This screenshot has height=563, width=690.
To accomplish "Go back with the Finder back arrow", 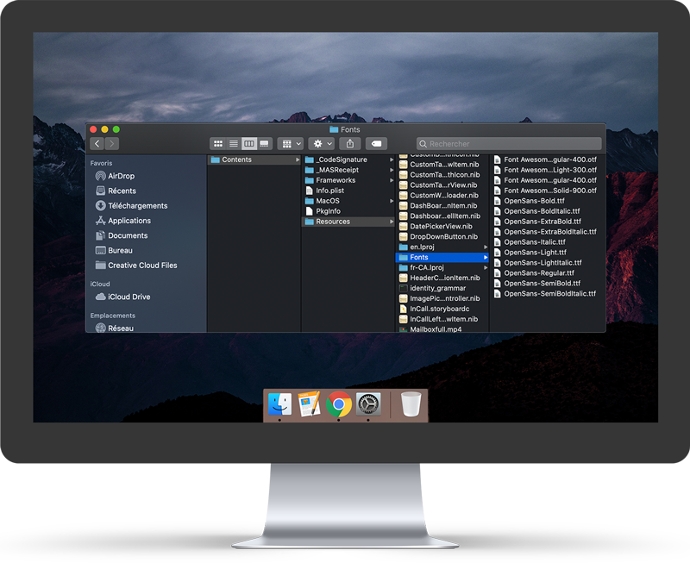I will (97, 143).
